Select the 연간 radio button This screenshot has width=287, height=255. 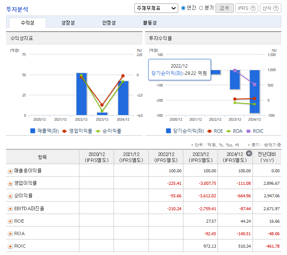tap(183, 8)
